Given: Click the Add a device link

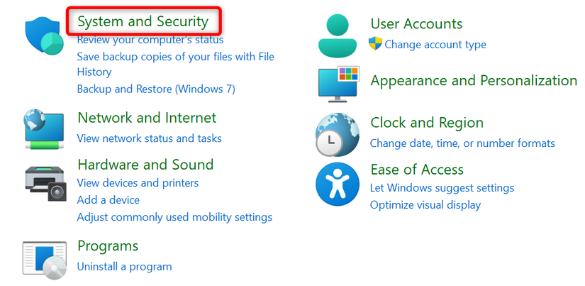Looking at the screenshot, I should pyautogui.click(x=108, y=200).
